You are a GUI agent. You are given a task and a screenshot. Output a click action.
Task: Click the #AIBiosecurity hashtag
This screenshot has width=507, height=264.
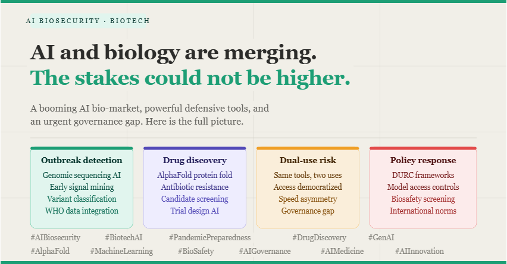pos(55,237)
